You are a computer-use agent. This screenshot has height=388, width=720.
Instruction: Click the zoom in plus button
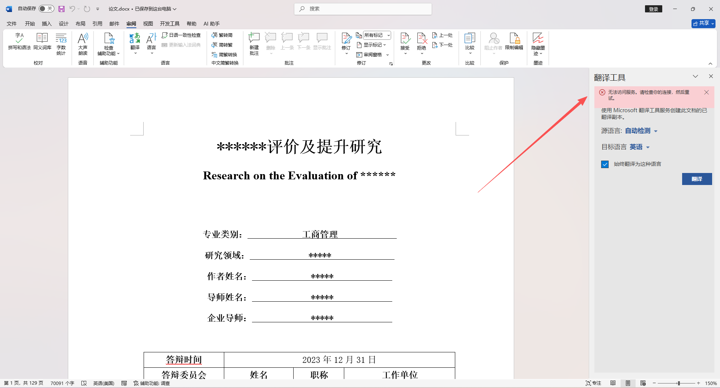click(699, 383)
